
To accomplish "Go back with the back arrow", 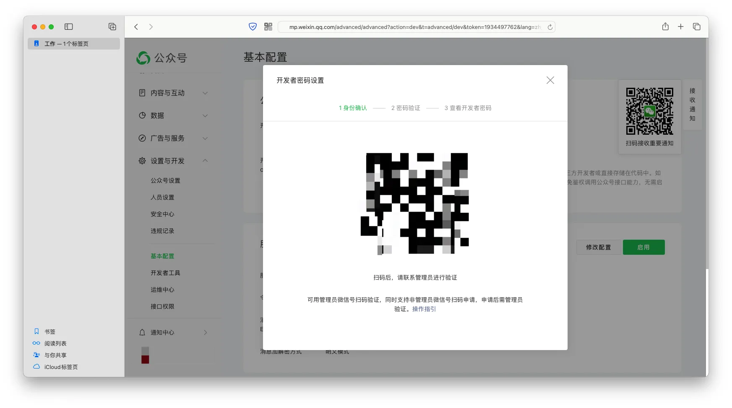I will tap(136, 27).
